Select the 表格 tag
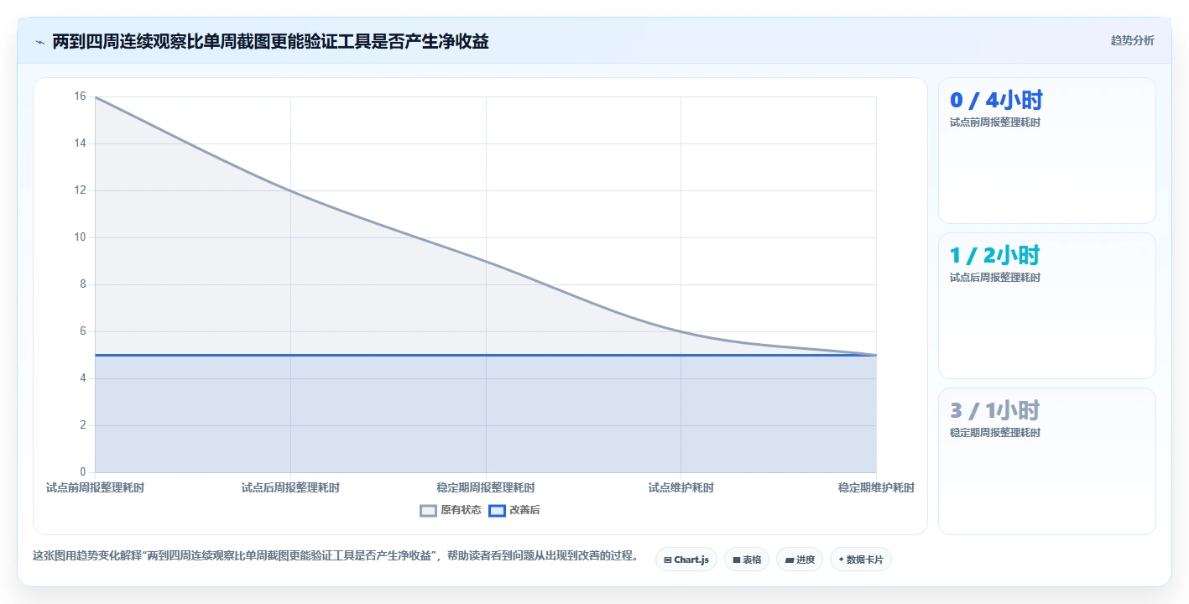This screenshot has width=1189, height=604. click(x=746, y=560)
